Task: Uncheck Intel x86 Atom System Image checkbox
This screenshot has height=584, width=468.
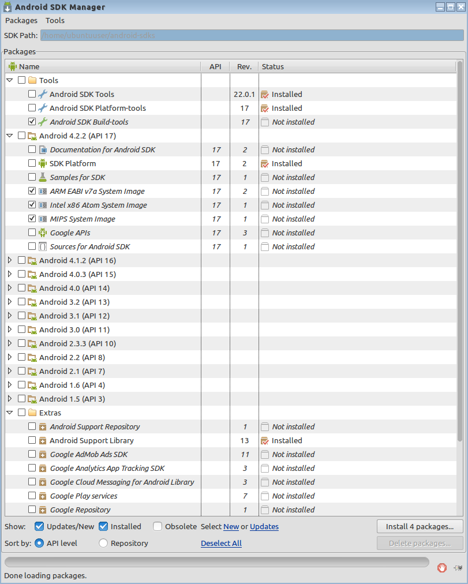Action: tap(32, 204)
